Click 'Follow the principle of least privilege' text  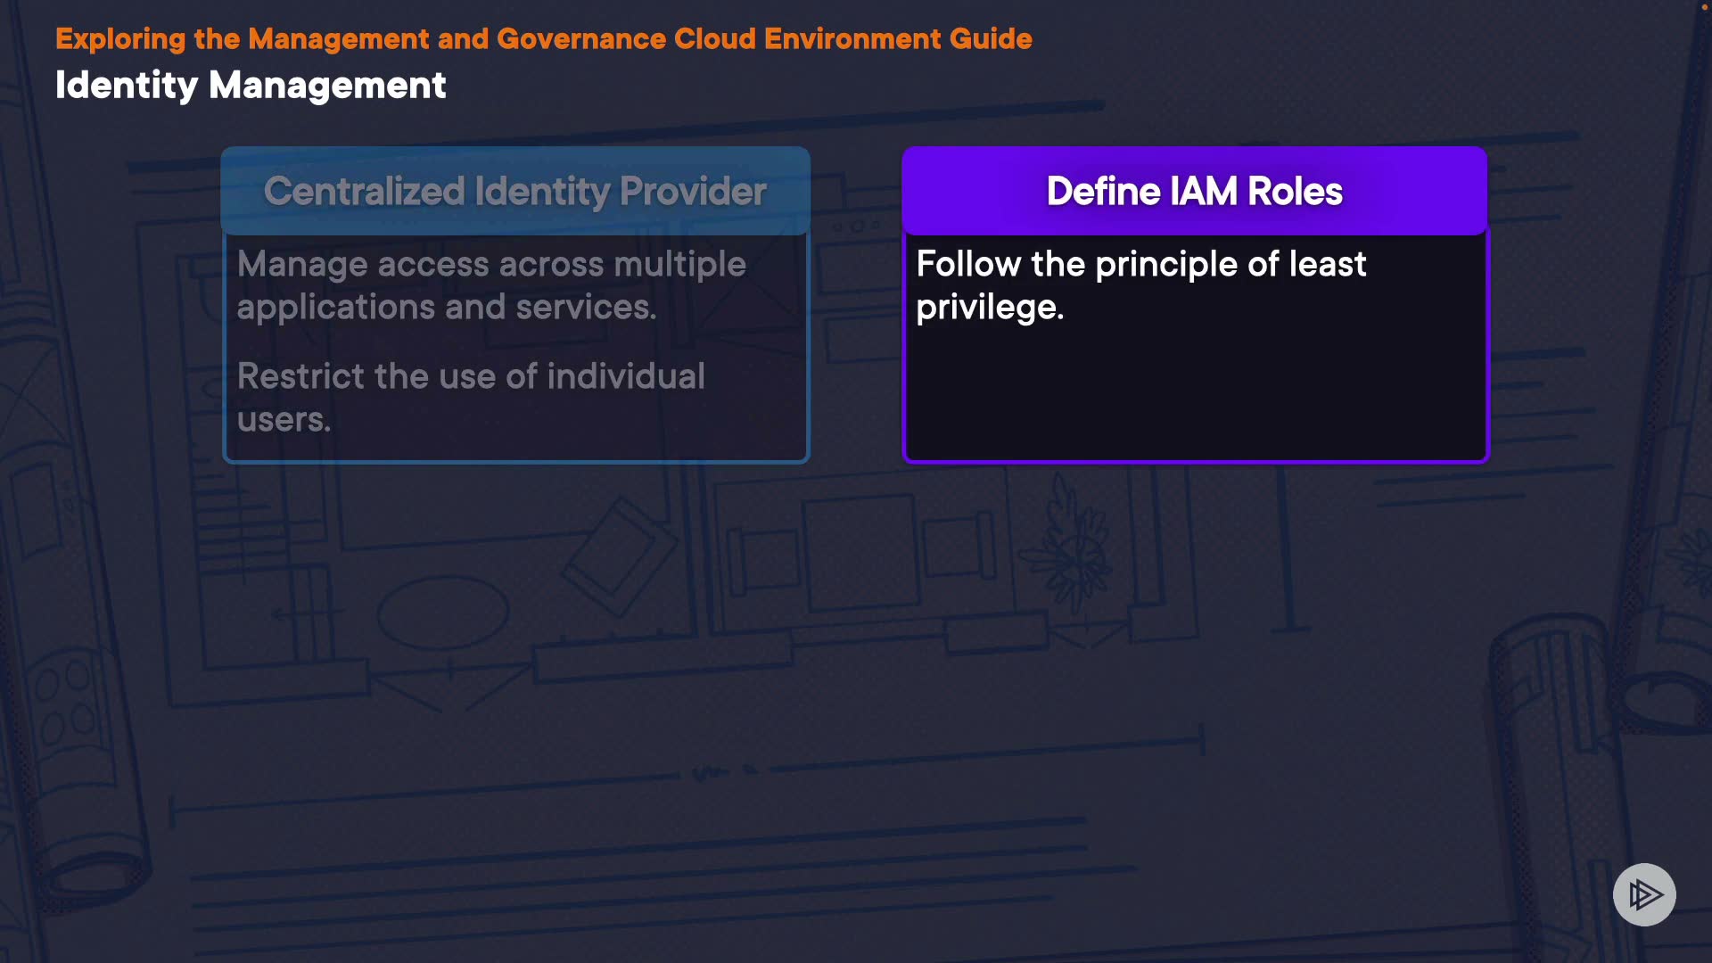1140,265
